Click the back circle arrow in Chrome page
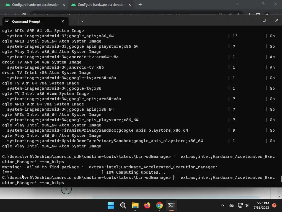This screenshot has width=282, height=212. (x=66, y=189)
